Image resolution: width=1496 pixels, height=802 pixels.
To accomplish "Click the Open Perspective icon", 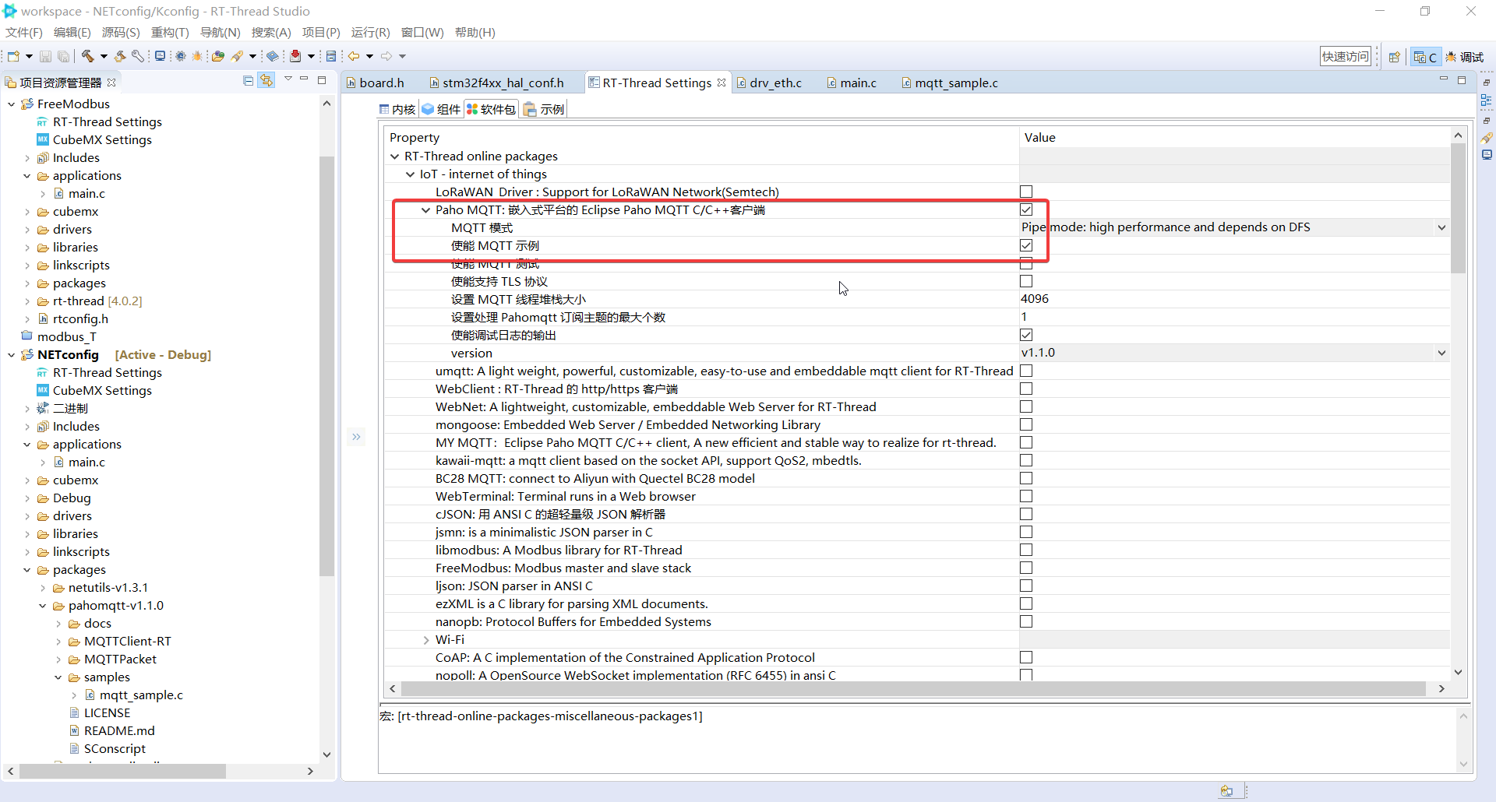I will click(x=1395, y=57).
